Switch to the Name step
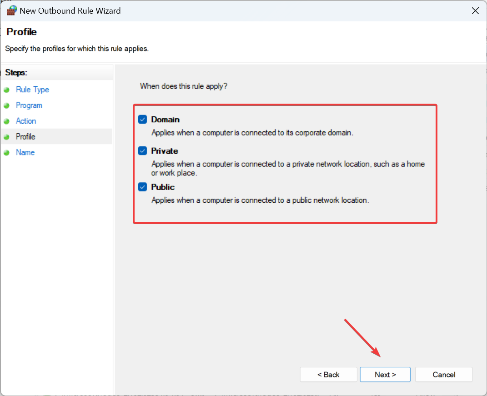487x396 pixels. 25,152
